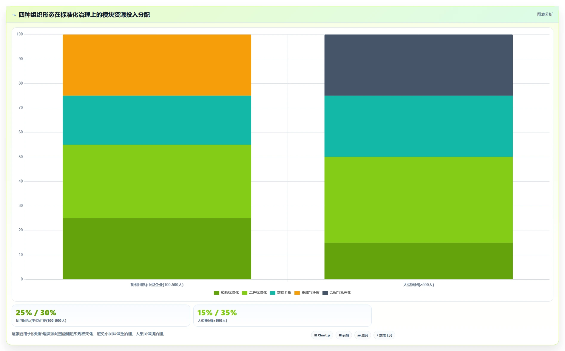Click the 数据卡片 tag chip

point(384,335)
